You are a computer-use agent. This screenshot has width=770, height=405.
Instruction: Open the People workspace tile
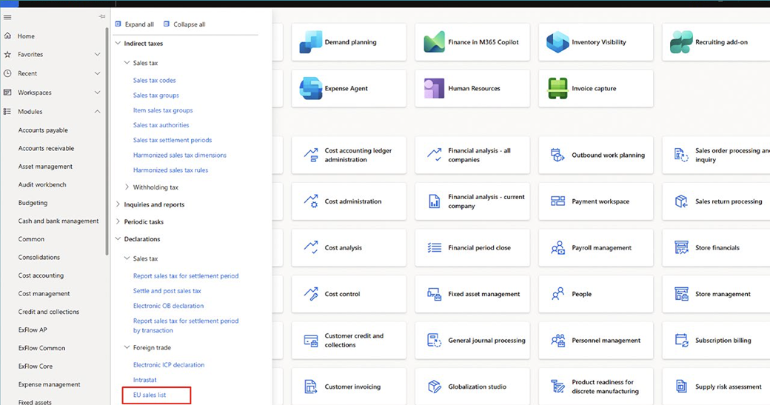[x=596, y=294]
